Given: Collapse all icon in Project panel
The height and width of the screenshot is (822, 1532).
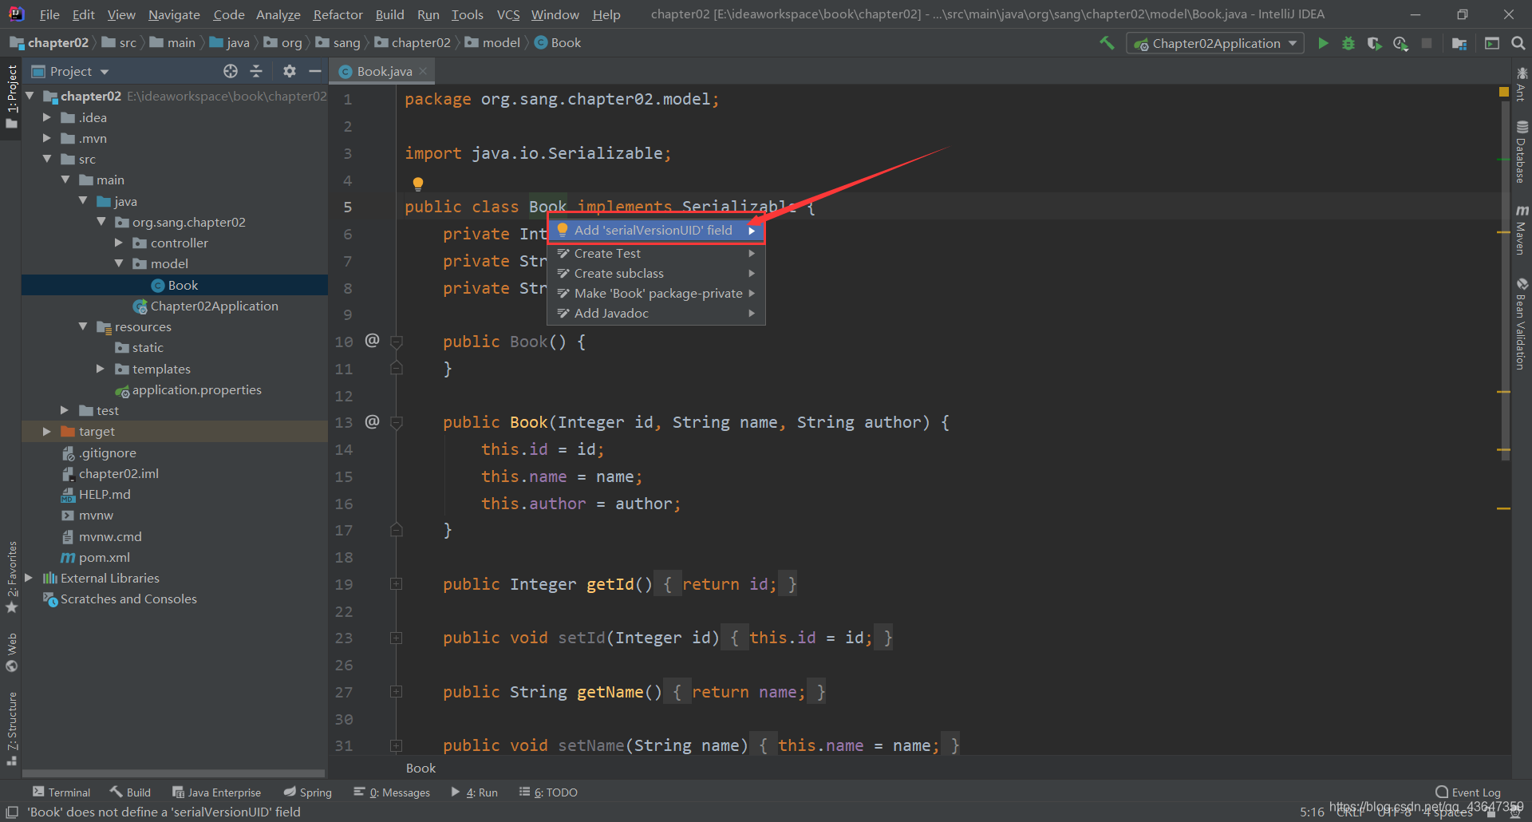Looking at the screenshot, I should 256,71.
